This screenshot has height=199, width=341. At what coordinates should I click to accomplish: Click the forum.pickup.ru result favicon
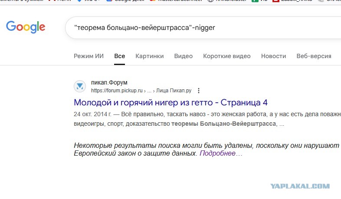[x=80, y=86]
